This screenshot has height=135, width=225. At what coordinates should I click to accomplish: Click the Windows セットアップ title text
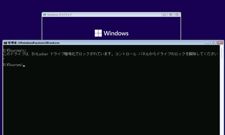(x=59, y=15)
